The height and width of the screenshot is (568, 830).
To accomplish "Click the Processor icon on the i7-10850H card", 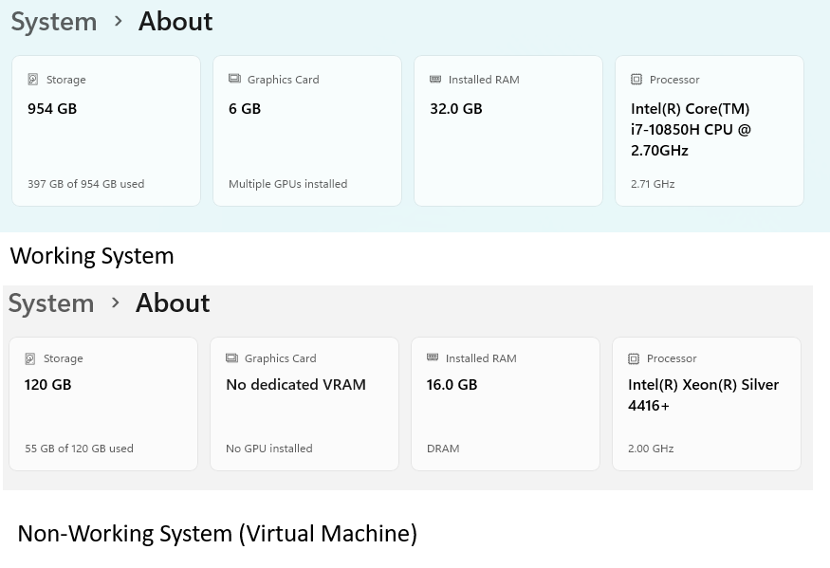I will click(636, 80).
